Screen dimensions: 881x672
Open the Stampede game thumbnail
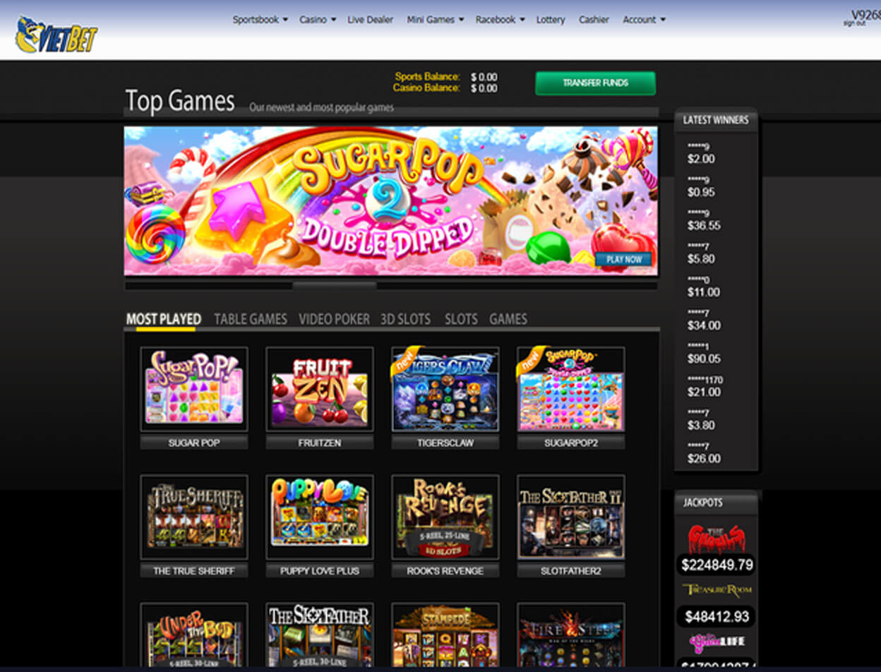445,635
